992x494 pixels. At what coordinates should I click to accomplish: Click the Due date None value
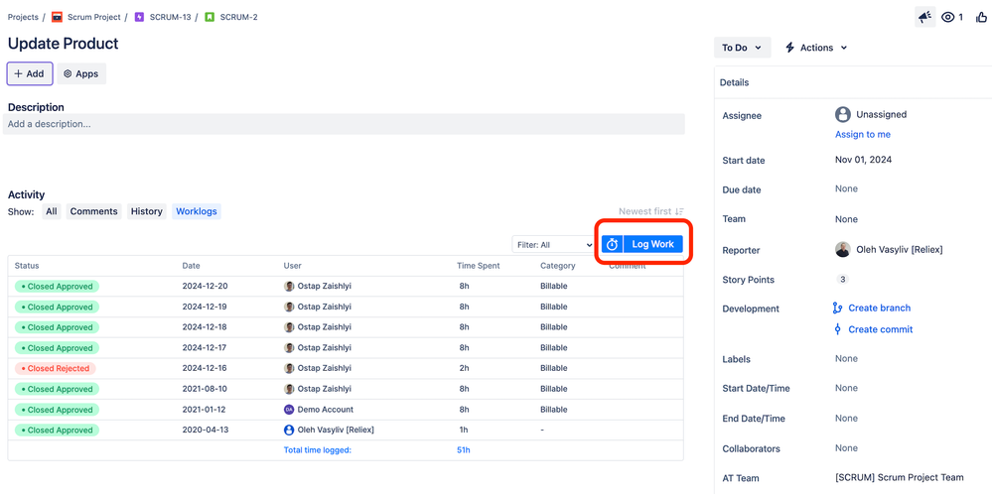tap(846, 188)
